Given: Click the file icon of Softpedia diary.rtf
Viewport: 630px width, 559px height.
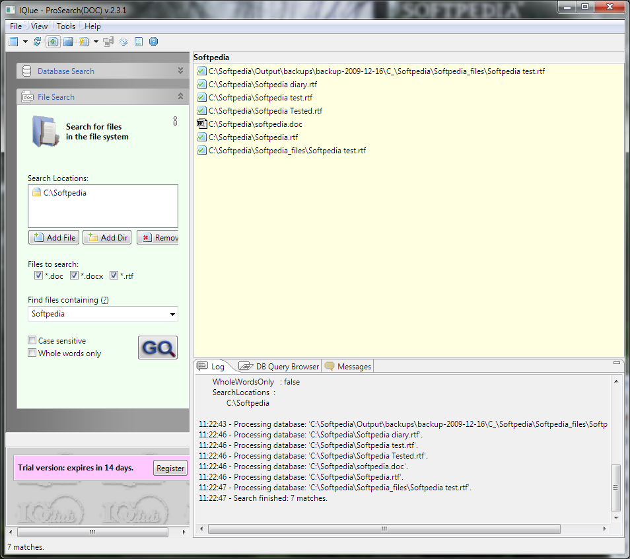Looking at the screenshot, I should coord(201,85).
